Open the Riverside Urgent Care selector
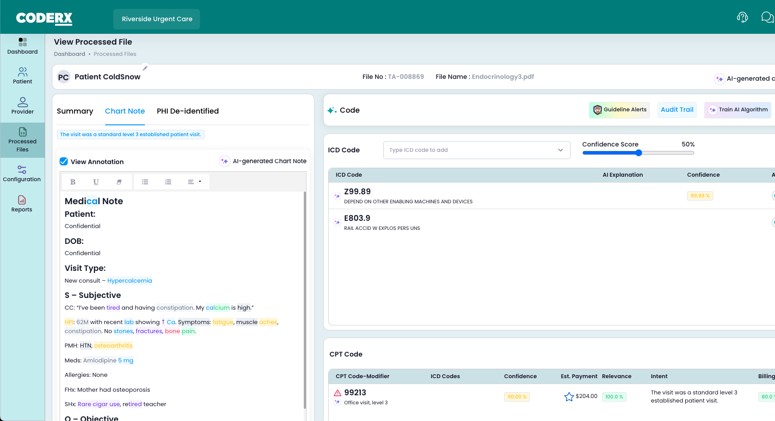775x421 pixels. click(157, 19)
